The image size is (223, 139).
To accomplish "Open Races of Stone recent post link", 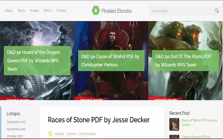I will 199,123.
